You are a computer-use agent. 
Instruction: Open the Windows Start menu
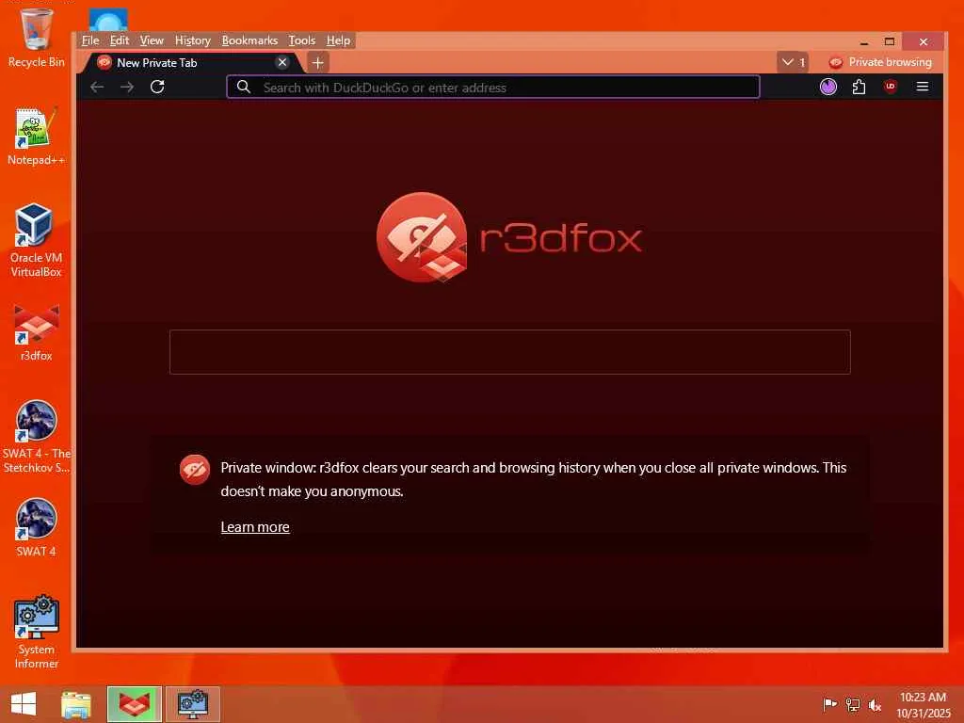(24, 704)
